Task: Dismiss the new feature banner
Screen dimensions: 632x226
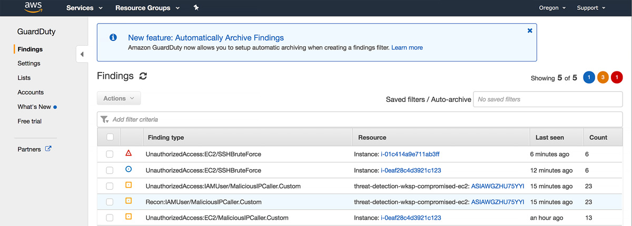Action: pos(529,31)
